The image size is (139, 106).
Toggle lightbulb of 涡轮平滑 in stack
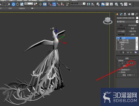click(x=118, y=40)
